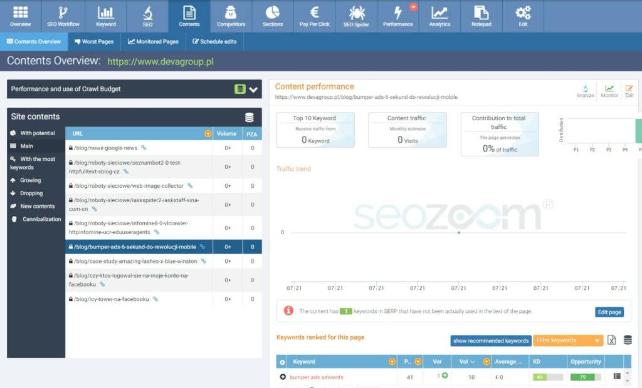Expand Performance and use of Crawl Budget
The width and height of the screenshot is (642, 388).
click(253, 89)
